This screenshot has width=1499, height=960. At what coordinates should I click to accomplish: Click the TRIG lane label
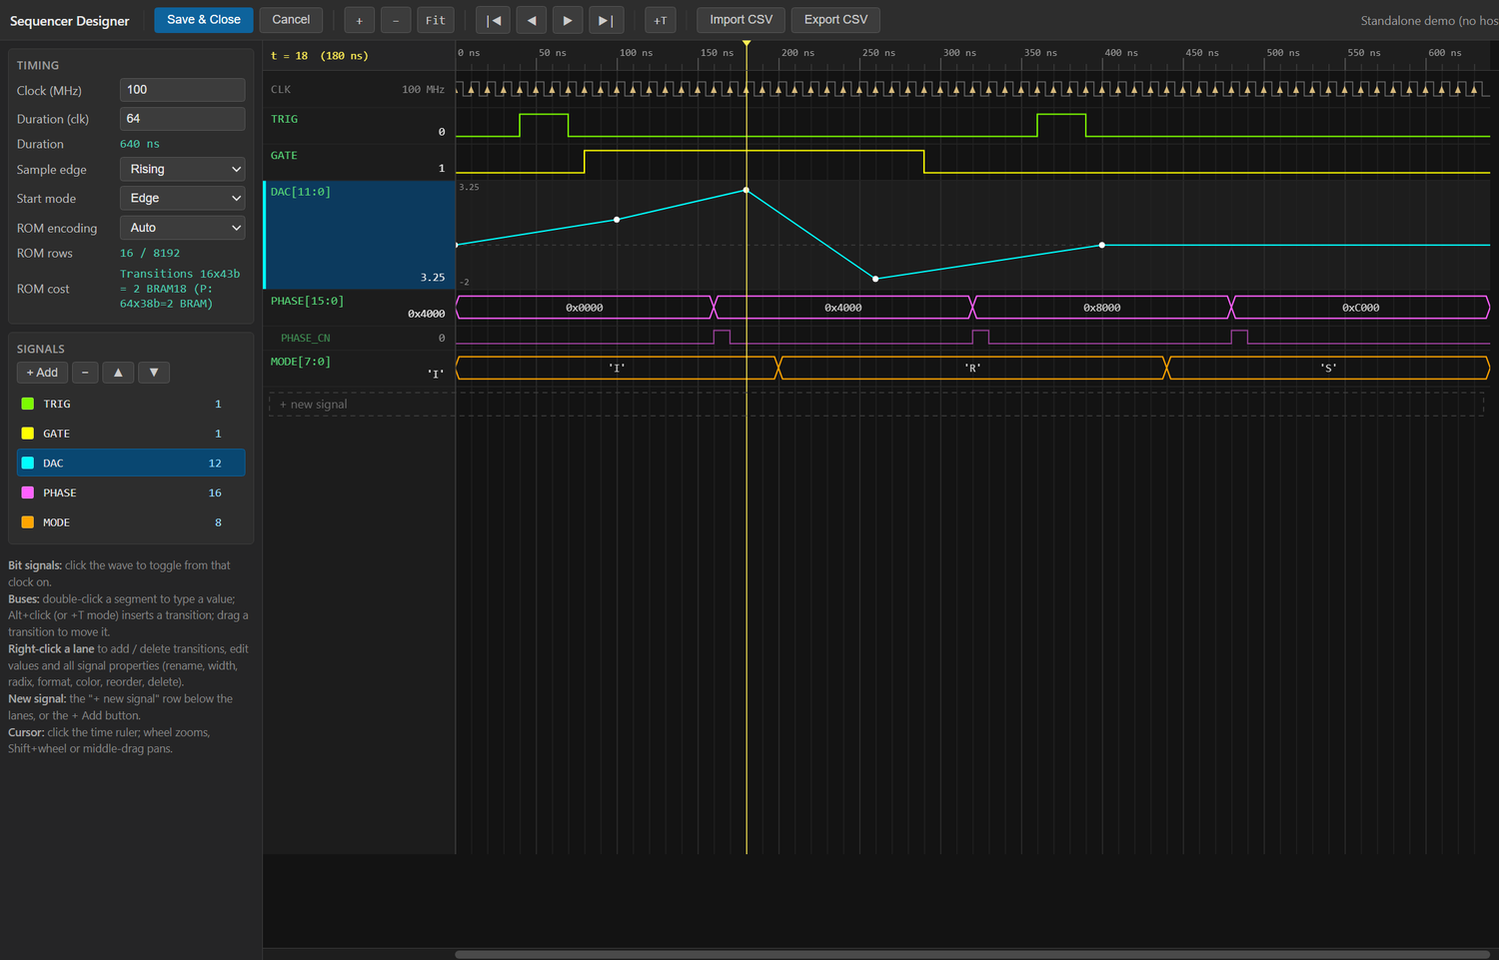pos(284,119)
